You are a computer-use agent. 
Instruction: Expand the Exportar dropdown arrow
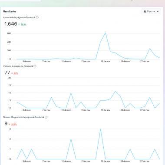[x=158, y=11]
